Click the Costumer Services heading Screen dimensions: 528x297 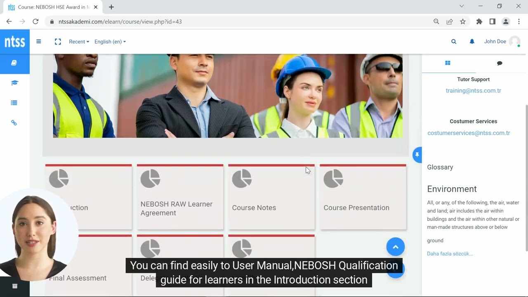coord(474,121)
